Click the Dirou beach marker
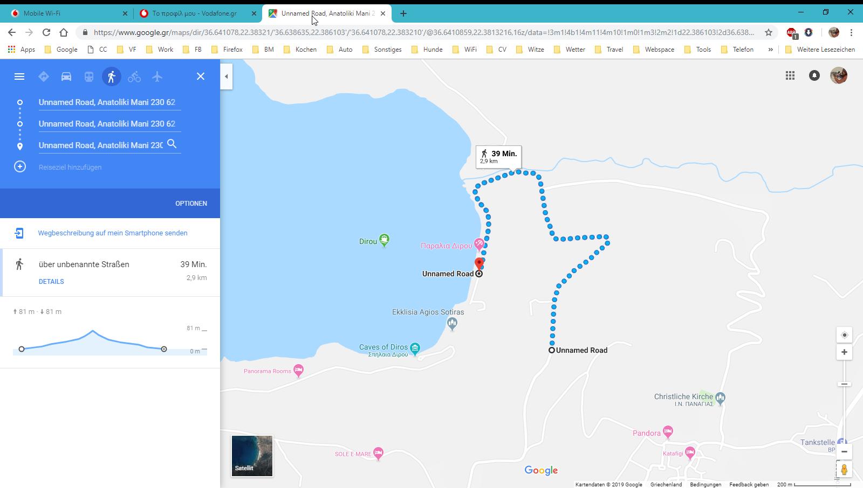The width and height of the screenshot is (863, 488). pos(384,240)
